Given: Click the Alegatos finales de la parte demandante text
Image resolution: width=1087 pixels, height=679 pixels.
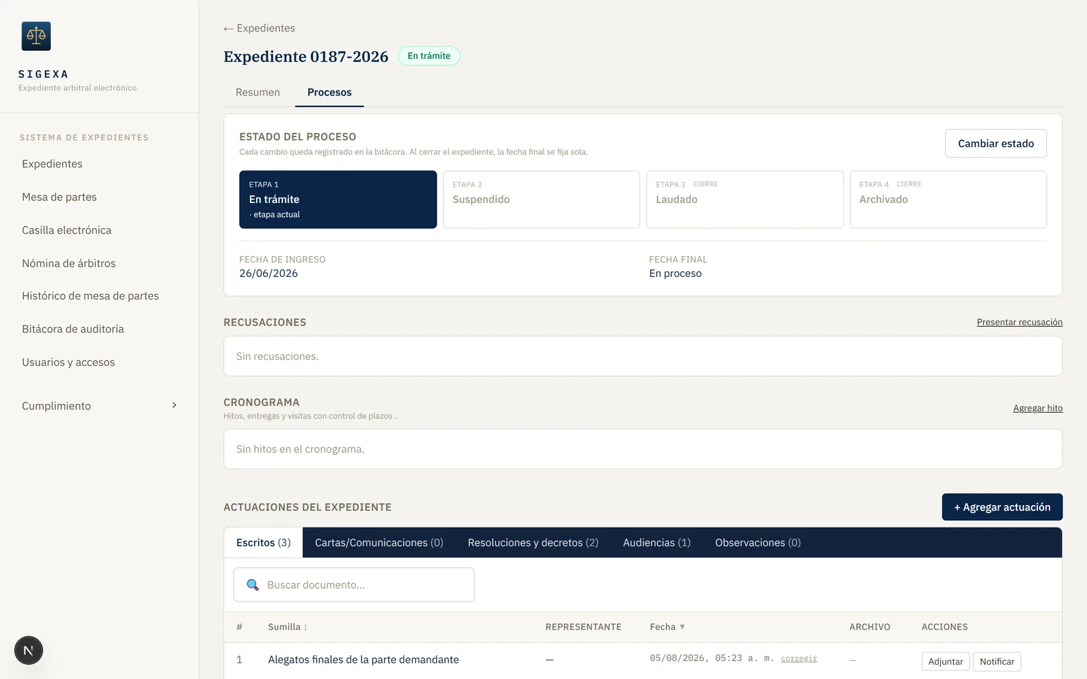Looking at the screenshot, I should [363, 659].
